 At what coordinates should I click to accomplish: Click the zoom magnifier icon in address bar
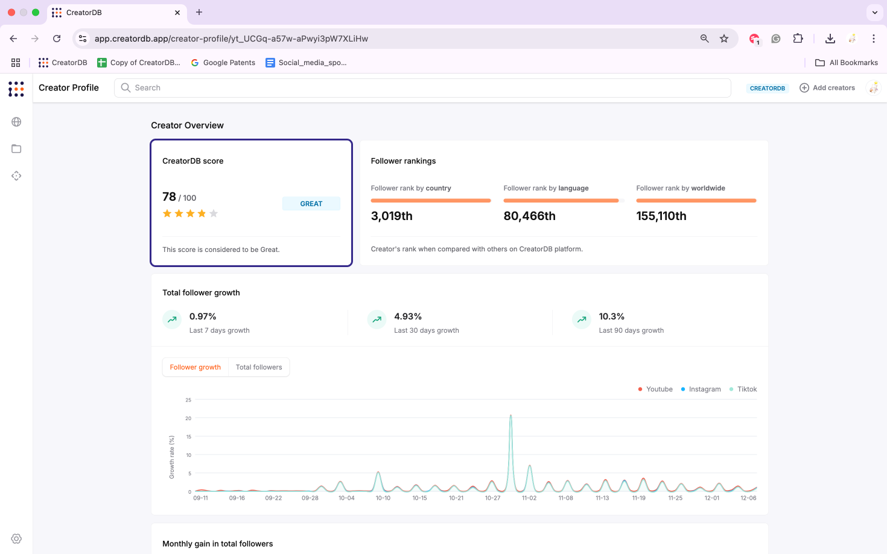[x=704, y=39]
